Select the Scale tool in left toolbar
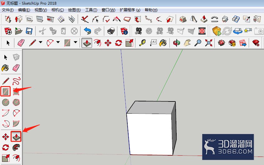 [x=6, y=158]
